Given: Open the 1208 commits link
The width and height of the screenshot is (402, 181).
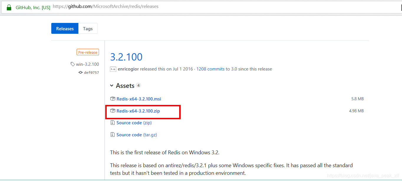Looking at the screenshot, I should pyautogui.click(x=210, y=69).
